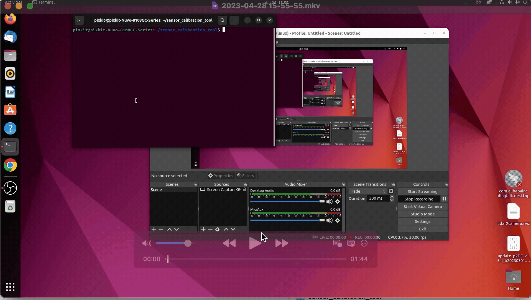Adjust the video player volume slider
Image resolution: width=531 pixels, height=300 pixels.
click(188, 243)
